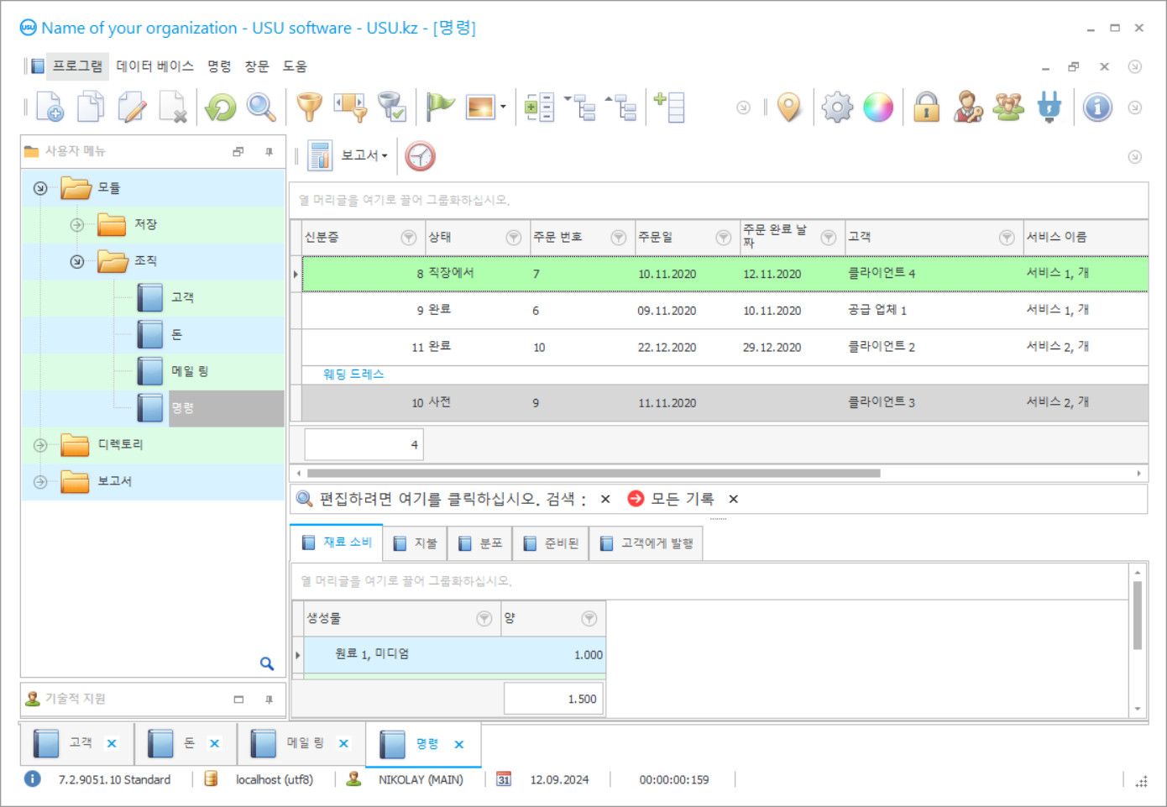The height and width of the screenshot is (807, 1167).
Task: Select the edit record pencil icon
Action: 132,107
